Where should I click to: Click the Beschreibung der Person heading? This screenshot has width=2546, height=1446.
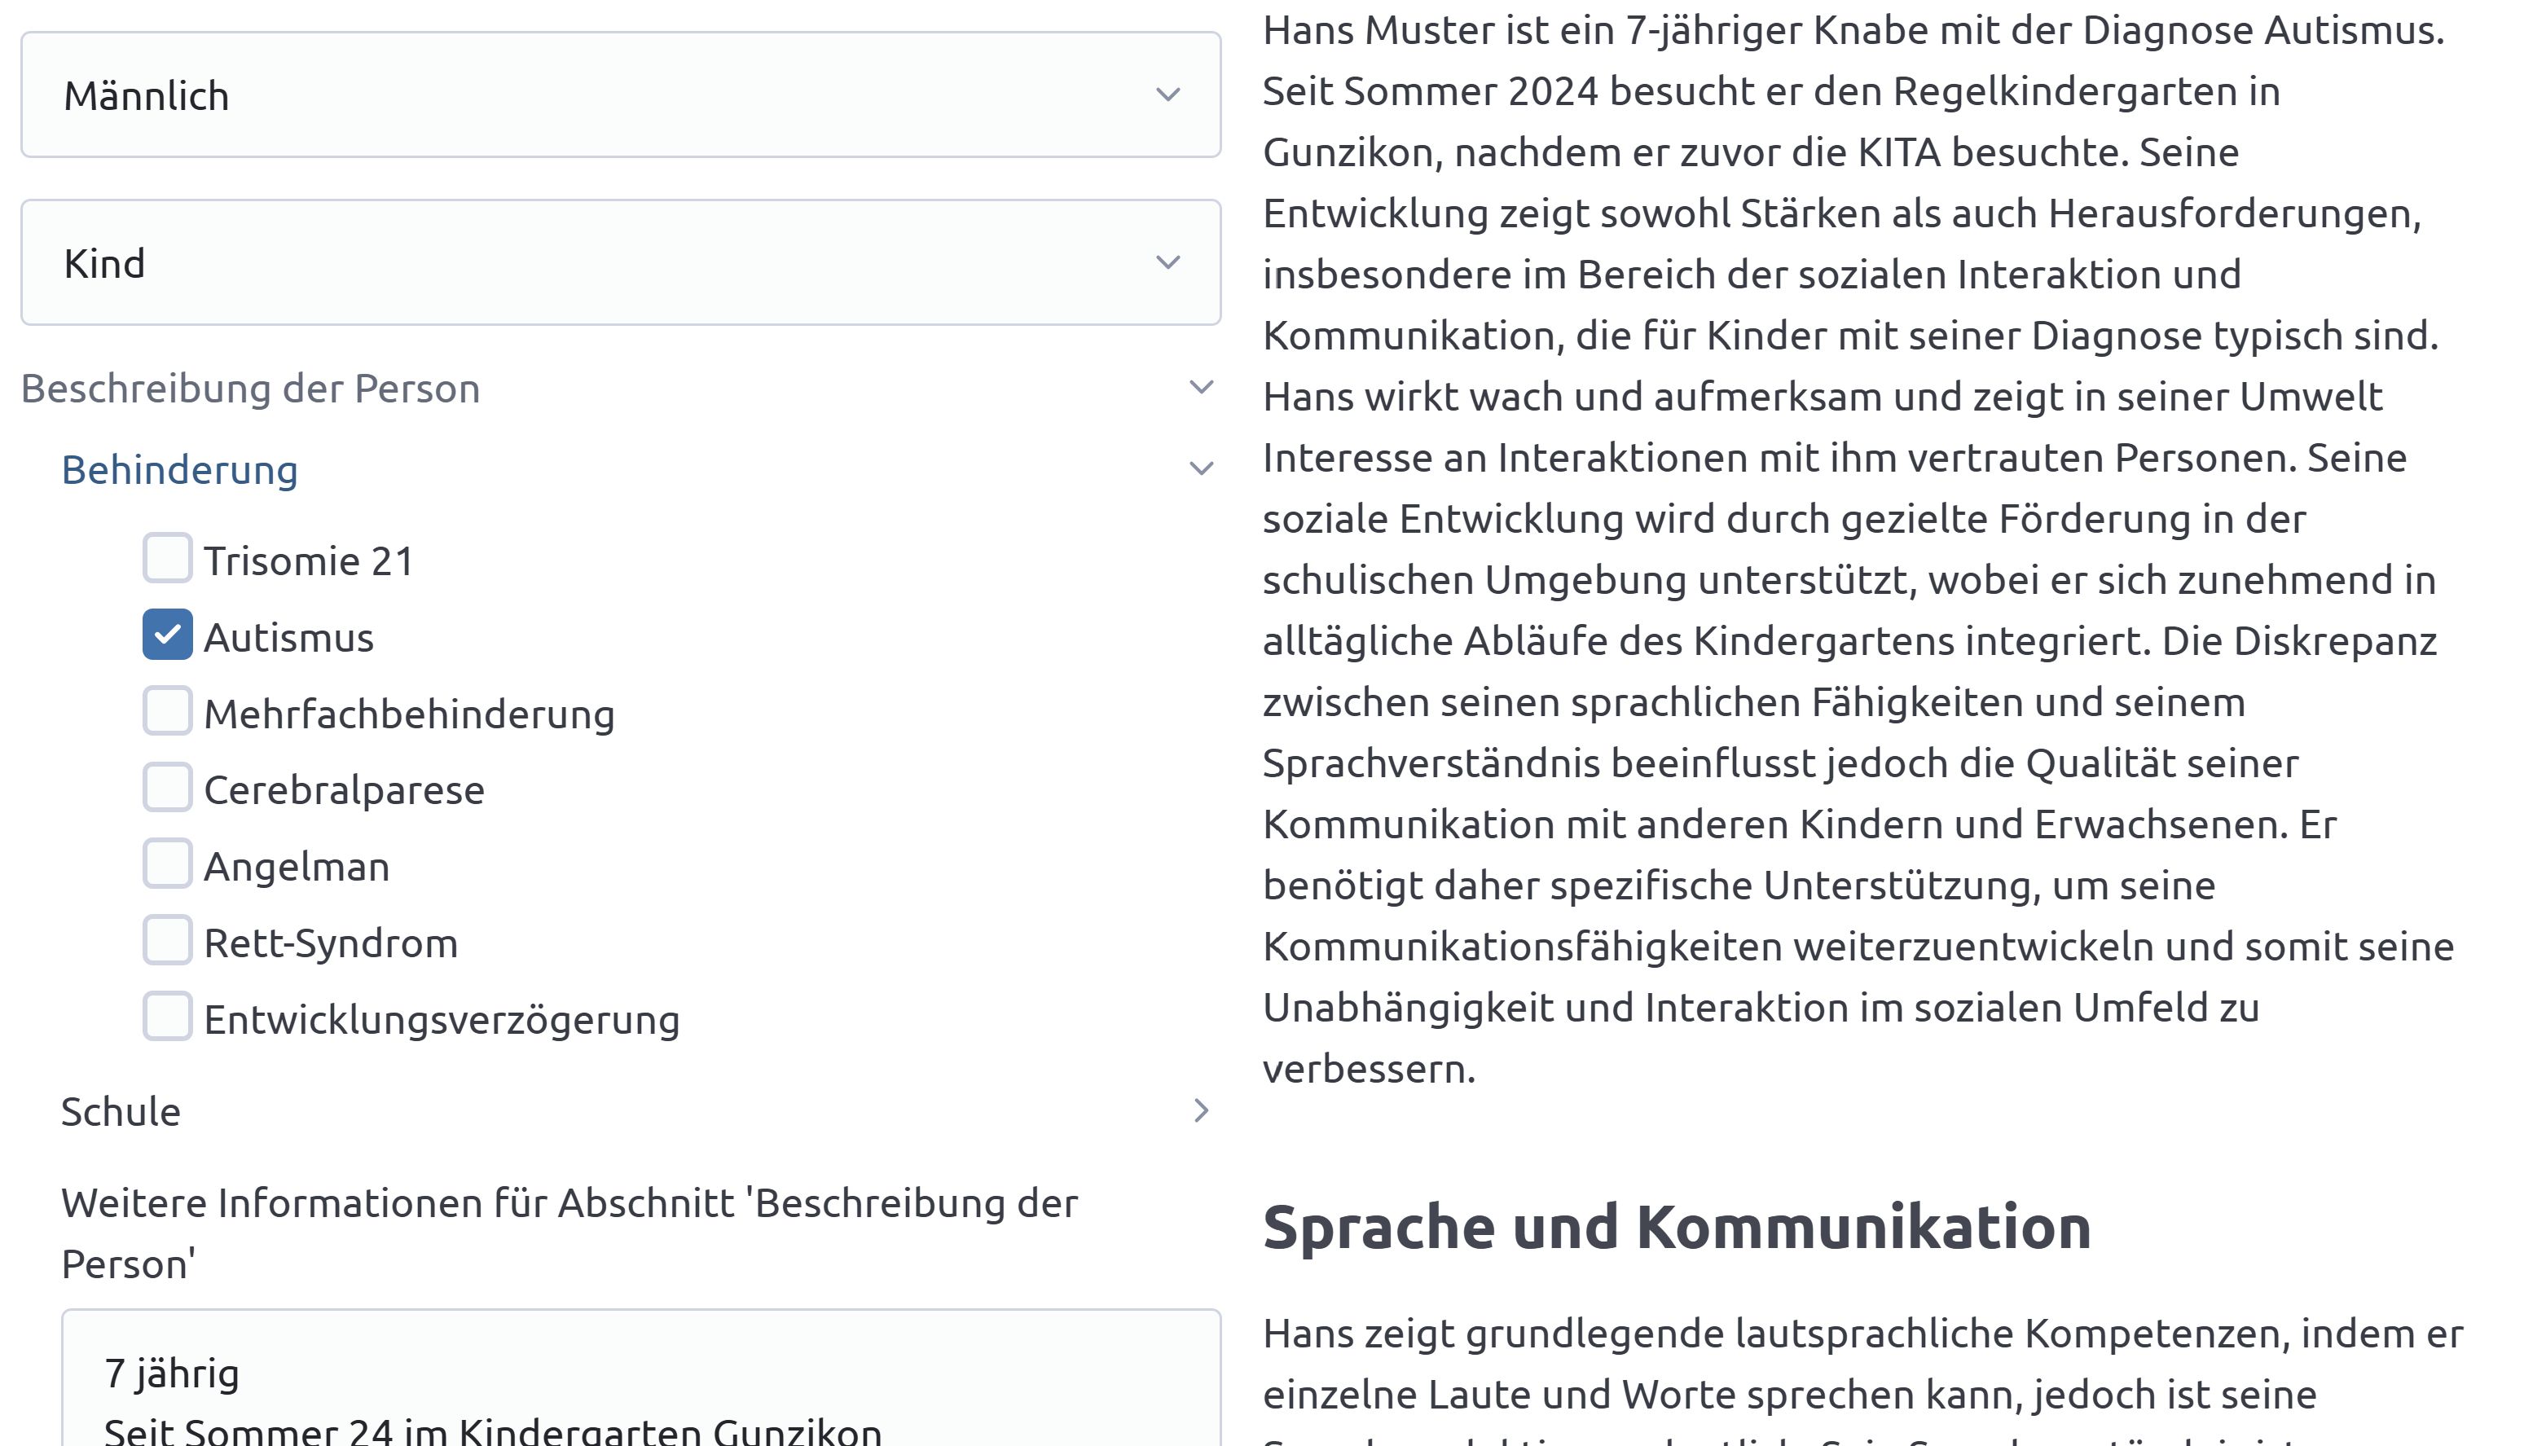tap(250, 389)
